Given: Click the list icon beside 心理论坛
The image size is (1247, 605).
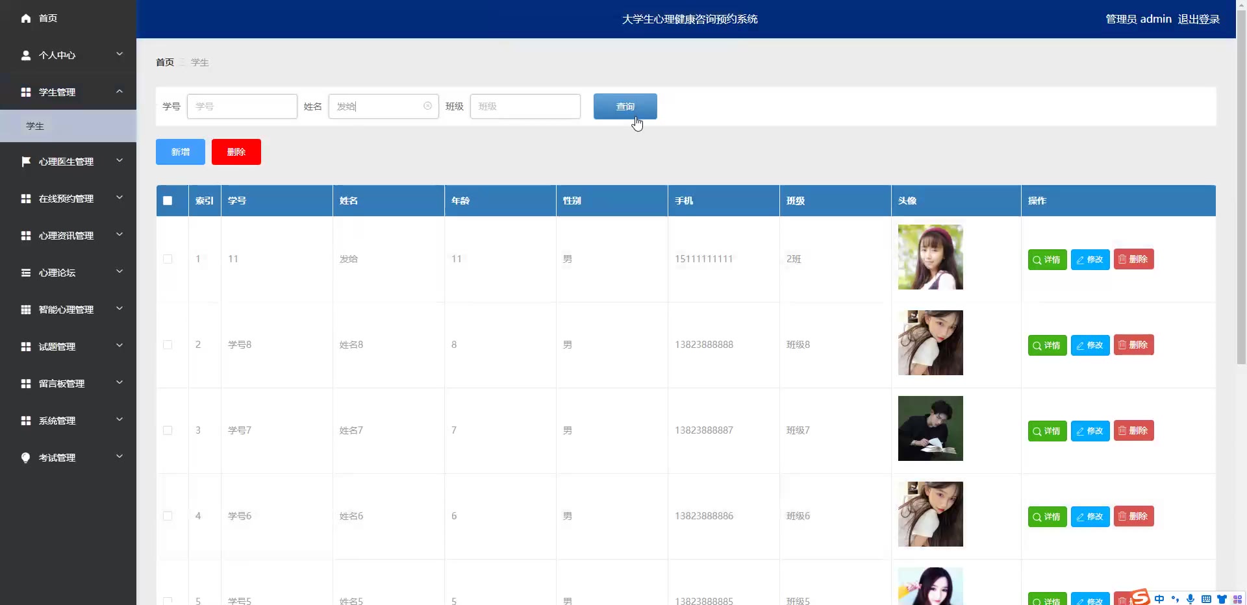Looking at the screenshot, I should pyautogui.click(x=26, y=273).
